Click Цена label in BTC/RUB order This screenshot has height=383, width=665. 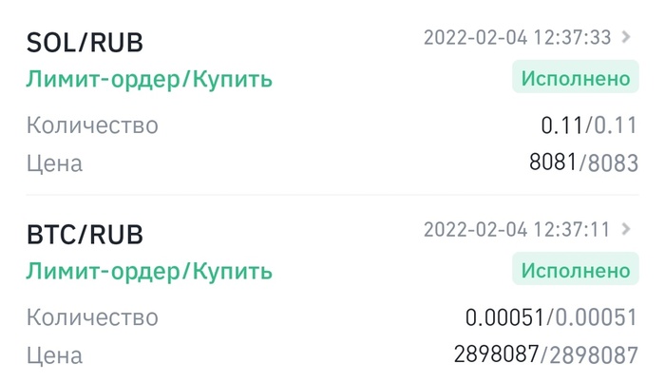[x=54, y=355]
